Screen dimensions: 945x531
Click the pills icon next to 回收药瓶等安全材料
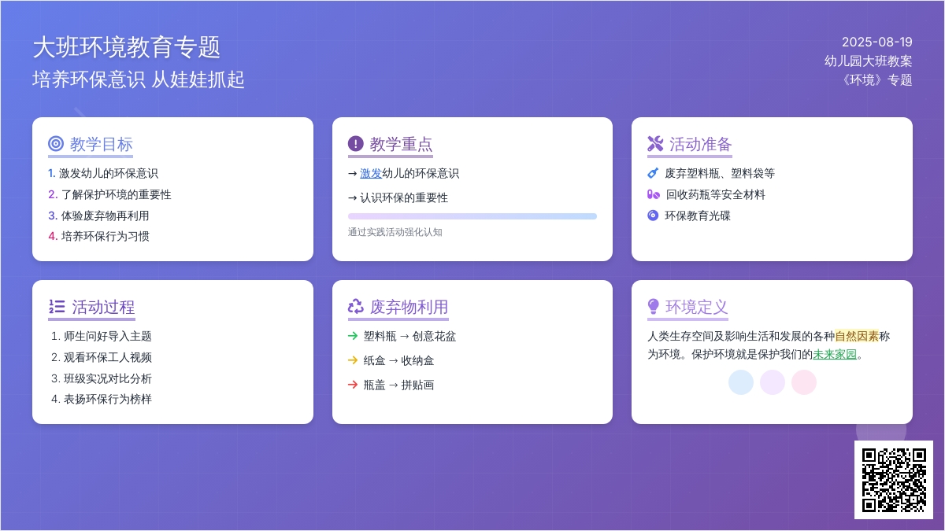click(x=653, y=194)
